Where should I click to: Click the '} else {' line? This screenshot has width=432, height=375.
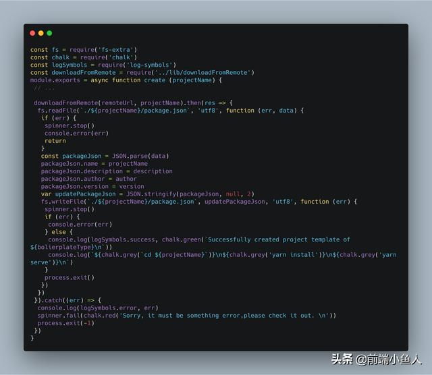(x=59, y=232)
